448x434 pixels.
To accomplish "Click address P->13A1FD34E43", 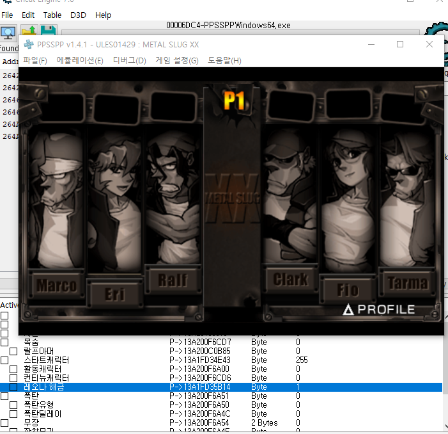I will [x=199, y=360].
